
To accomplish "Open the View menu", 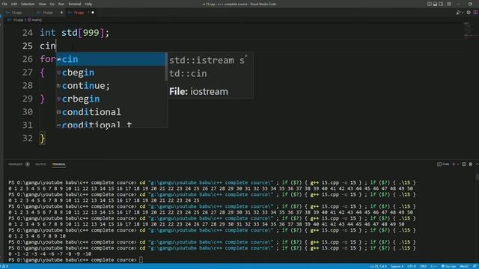I will (42, 4).
